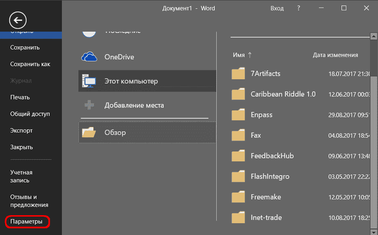Image resolution: width=378 pixels, height=235 pixels.
Task: Open the 7Artifacts folder icon
Action: pos(239,74)
